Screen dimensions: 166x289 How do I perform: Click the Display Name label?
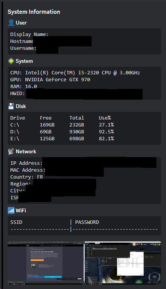click(x=29, y=34)
